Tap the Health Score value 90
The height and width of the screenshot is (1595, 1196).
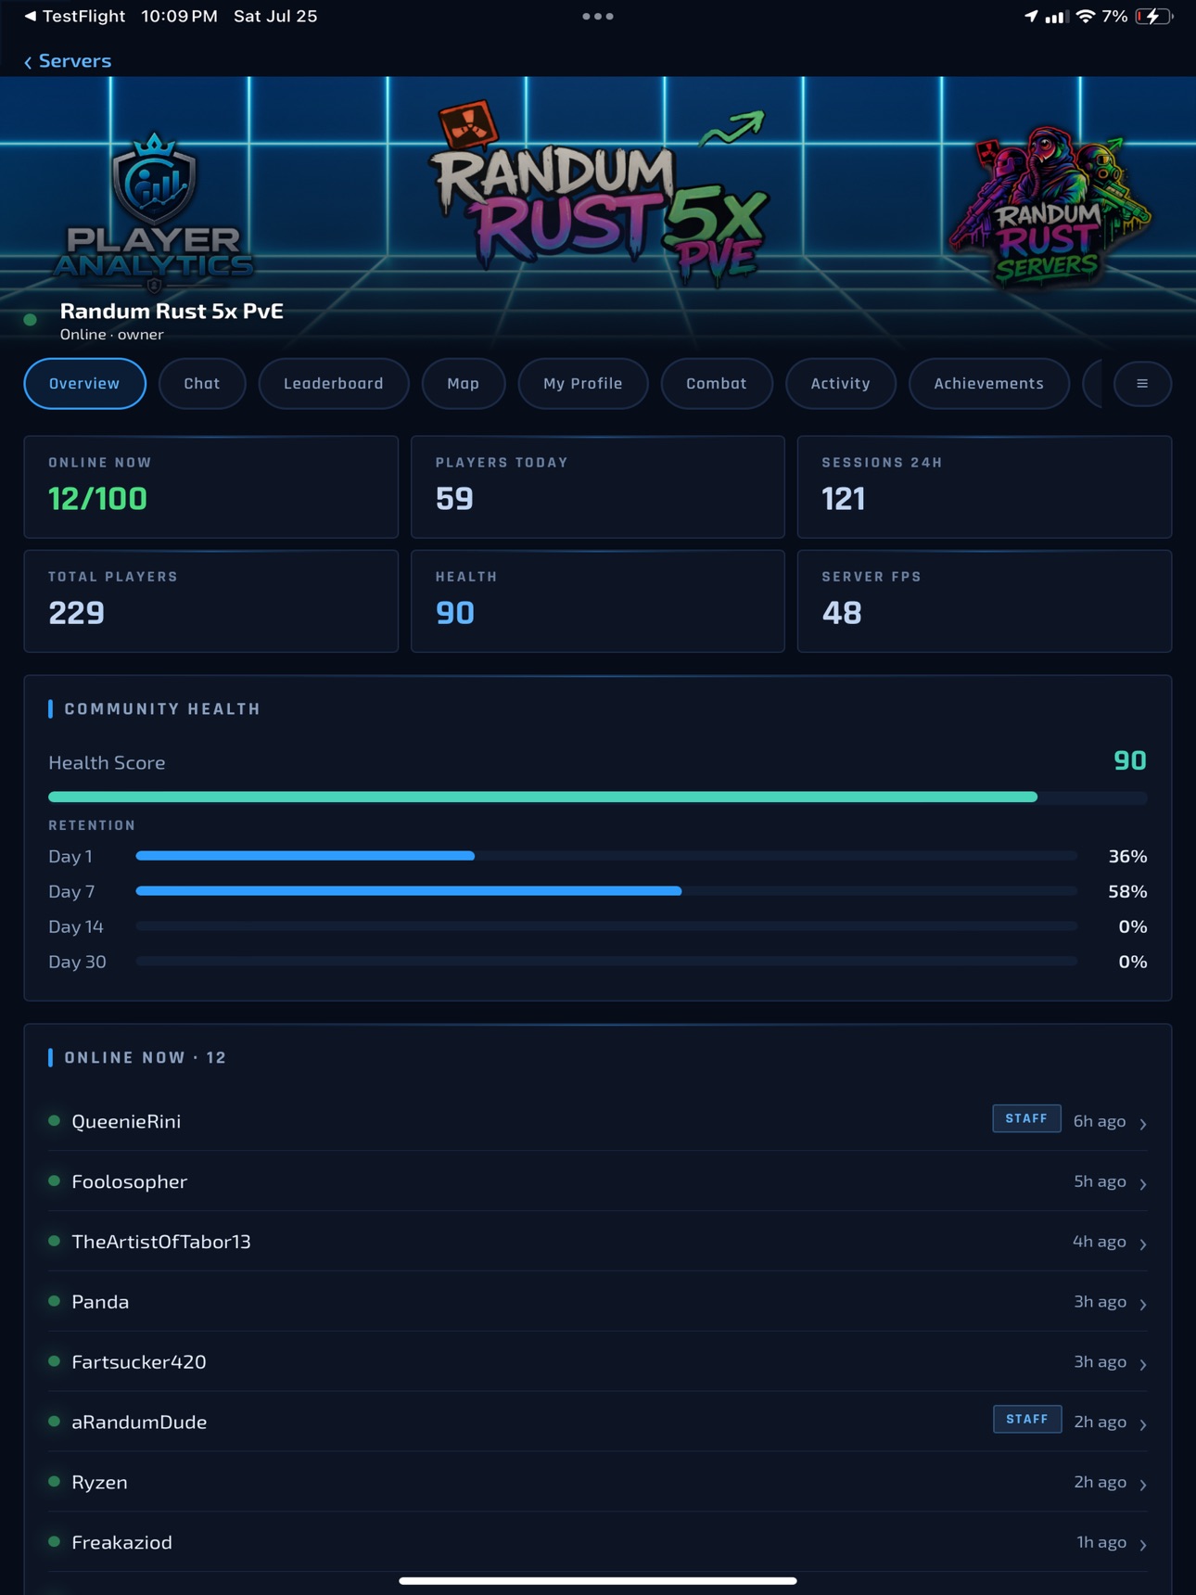1130,761
